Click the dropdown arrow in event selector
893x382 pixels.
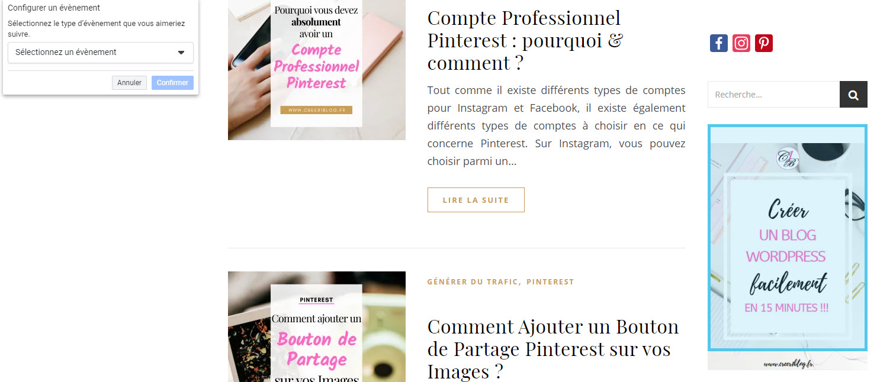[x=181, y=53]
